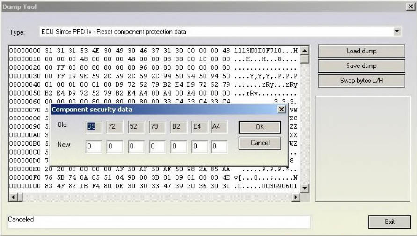Confirm with OK in security dialog

point(260,127)
